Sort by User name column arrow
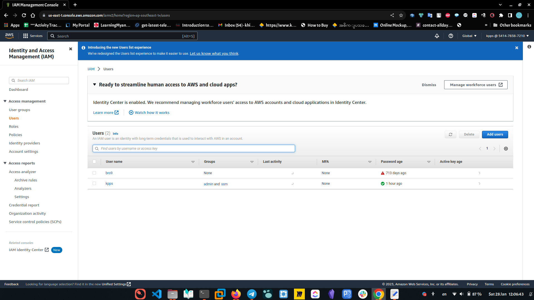 193,162
